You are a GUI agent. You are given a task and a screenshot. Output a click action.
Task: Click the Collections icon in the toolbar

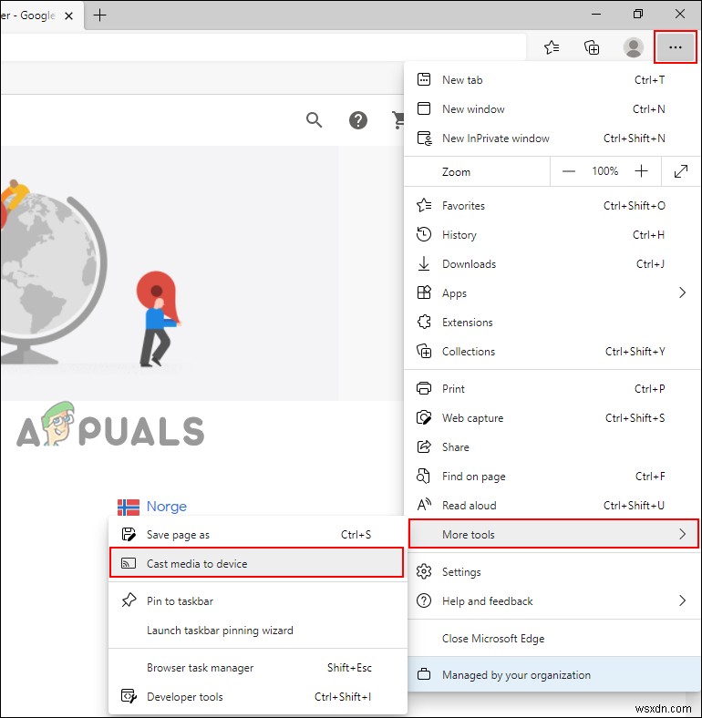(x=592, y=47)
